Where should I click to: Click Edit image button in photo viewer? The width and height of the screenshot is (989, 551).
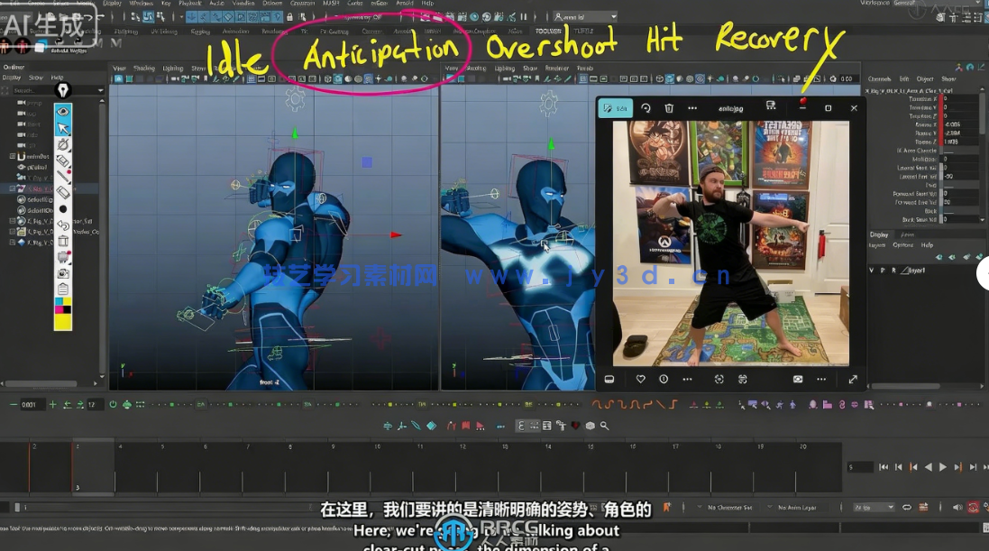[615, 108]
